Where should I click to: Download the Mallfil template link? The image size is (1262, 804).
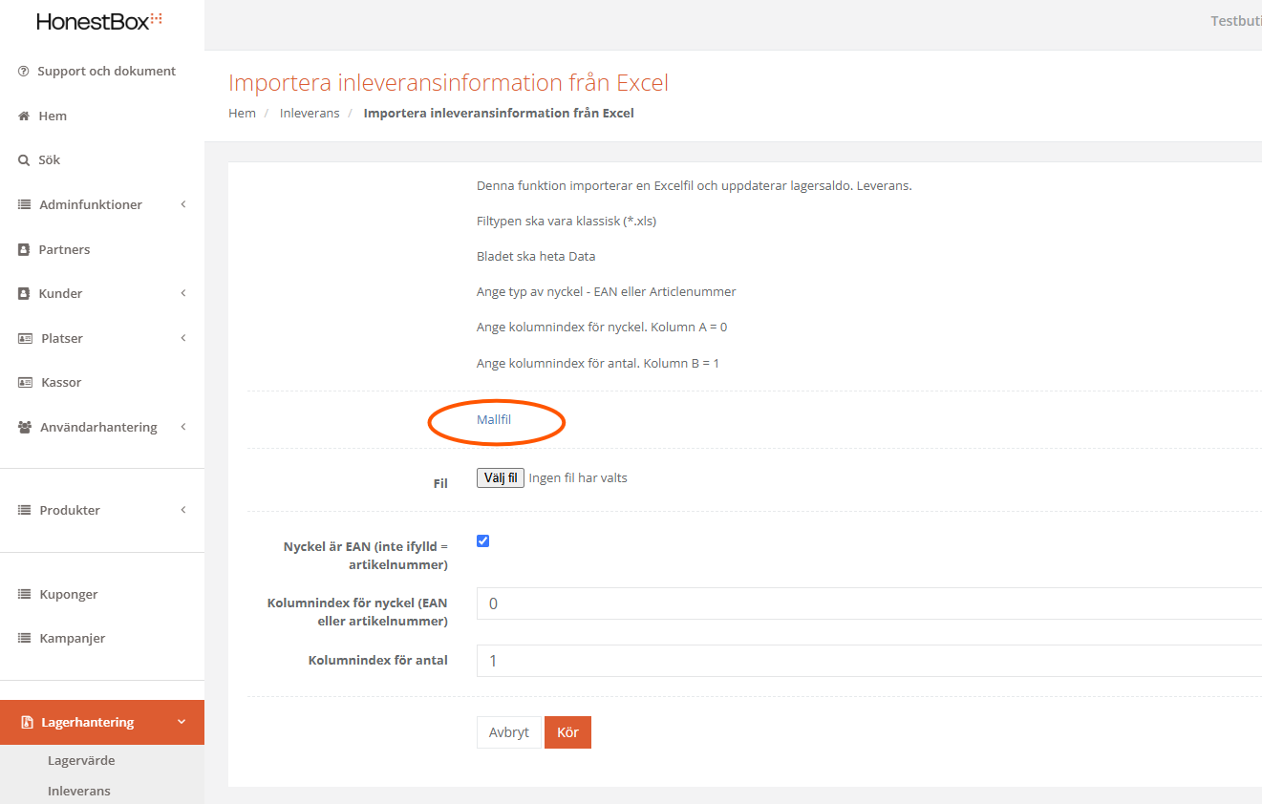[x=494, y=419]
